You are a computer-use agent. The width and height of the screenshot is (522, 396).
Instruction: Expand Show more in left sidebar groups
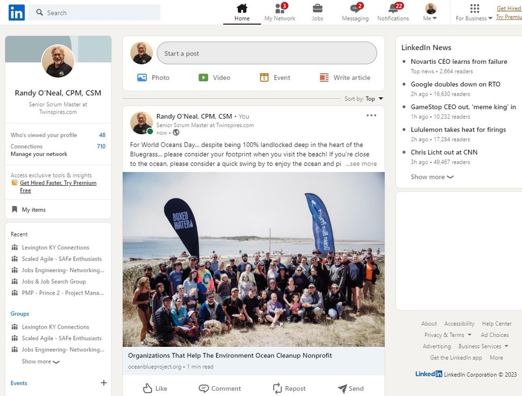(40, 361)
